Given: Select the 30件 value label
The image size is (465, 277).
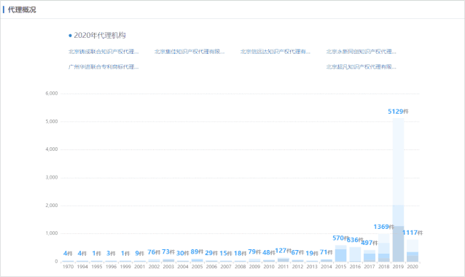Looking at the screenshot, I should [x=183, y=253].
